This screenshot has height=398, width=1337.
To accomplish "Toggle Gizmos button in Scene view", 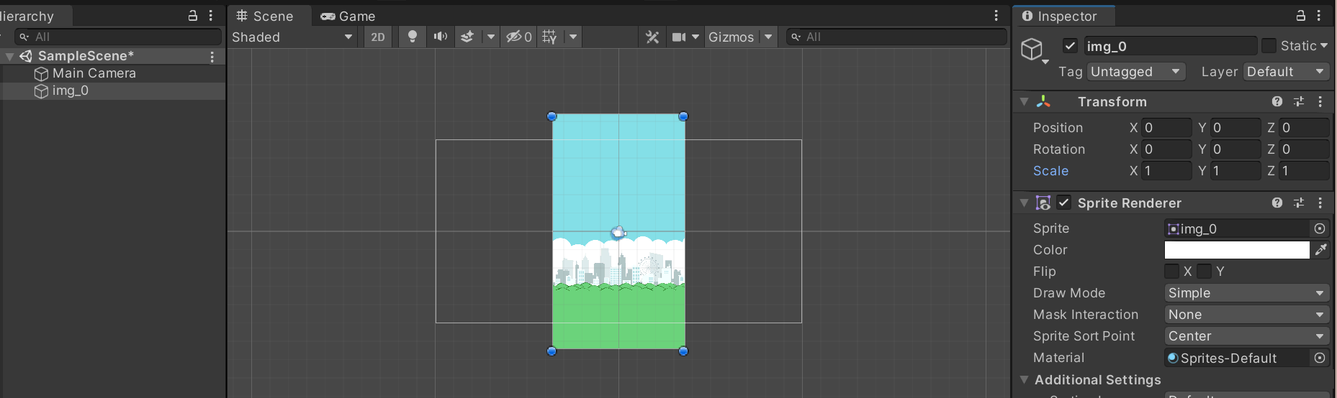I will pos(731,37).
